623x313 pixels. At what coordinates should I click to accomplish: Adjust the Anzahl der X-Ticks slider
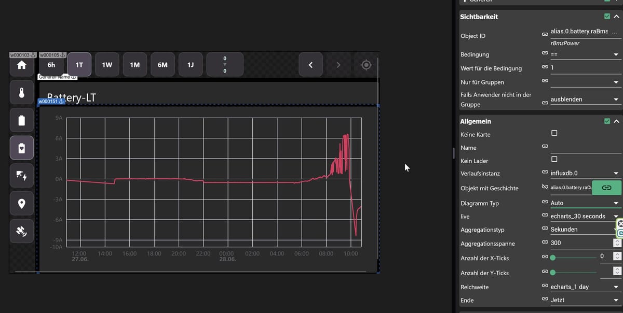point(574,257)
